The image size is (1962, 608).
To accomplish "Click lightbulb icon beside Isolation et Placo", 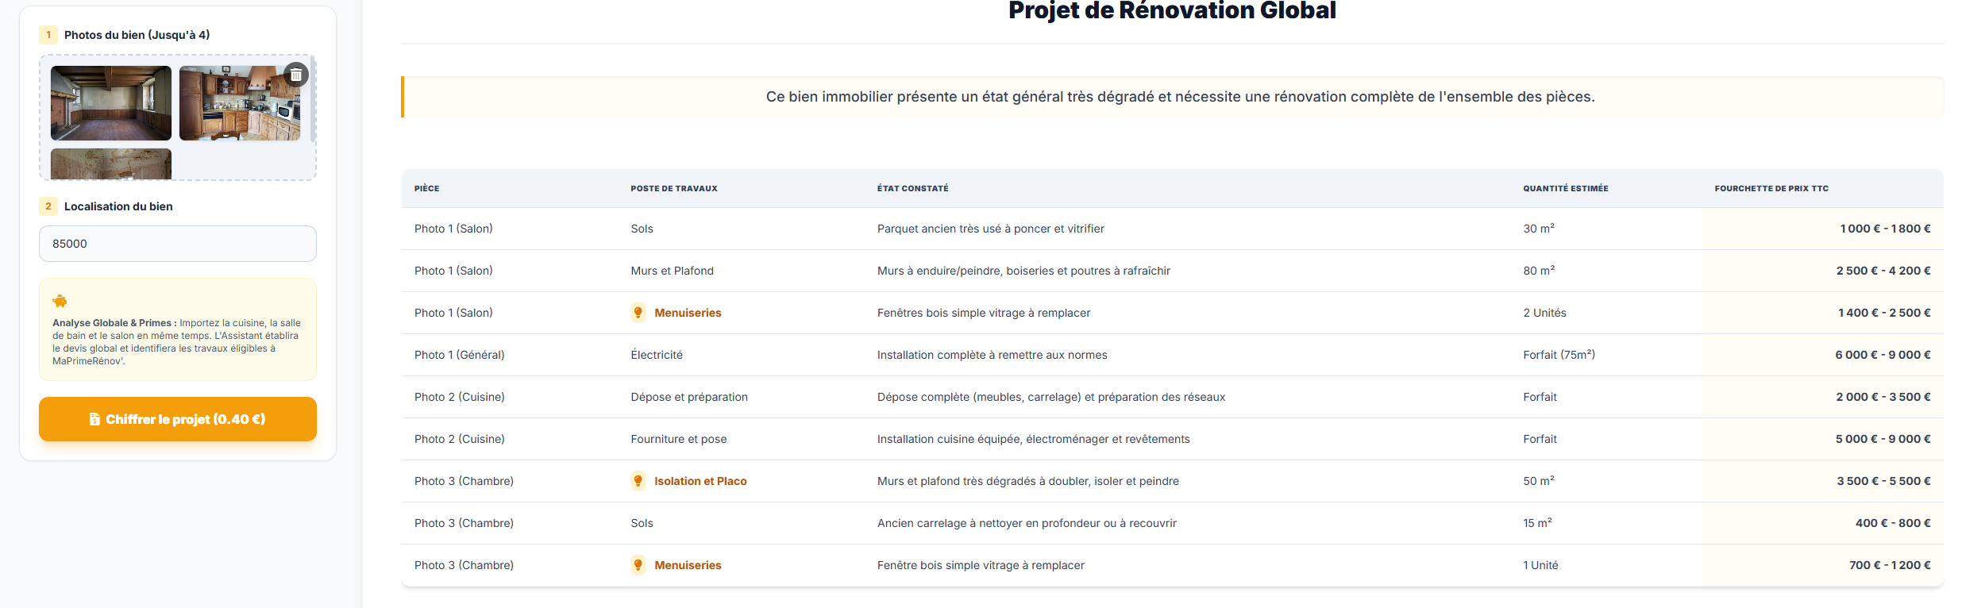I will tap(638, 481).
